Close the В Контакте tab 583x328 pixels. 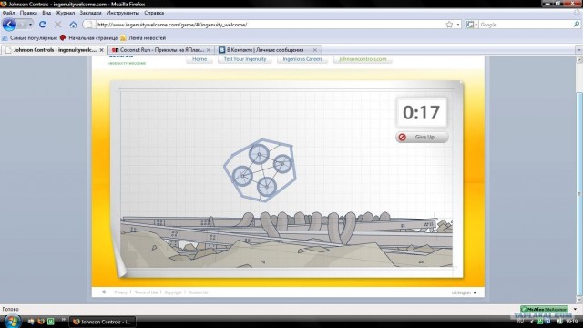(315, 50)
